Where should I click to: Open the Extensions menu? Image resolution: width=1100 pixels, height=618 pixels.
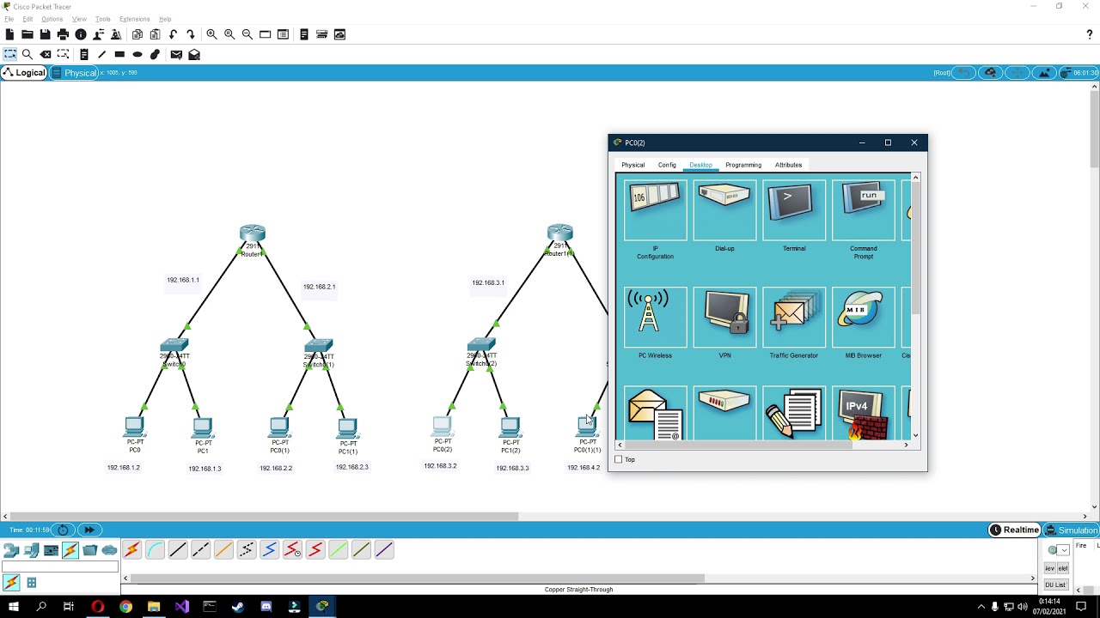point(134,19)
